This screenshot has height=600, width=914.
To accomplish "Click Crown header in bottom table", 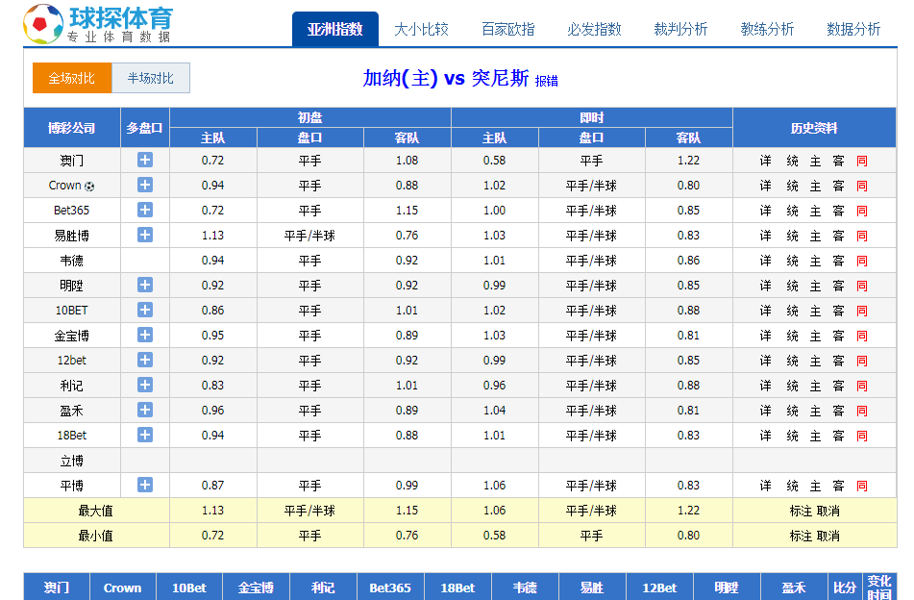I will point(122,587).
